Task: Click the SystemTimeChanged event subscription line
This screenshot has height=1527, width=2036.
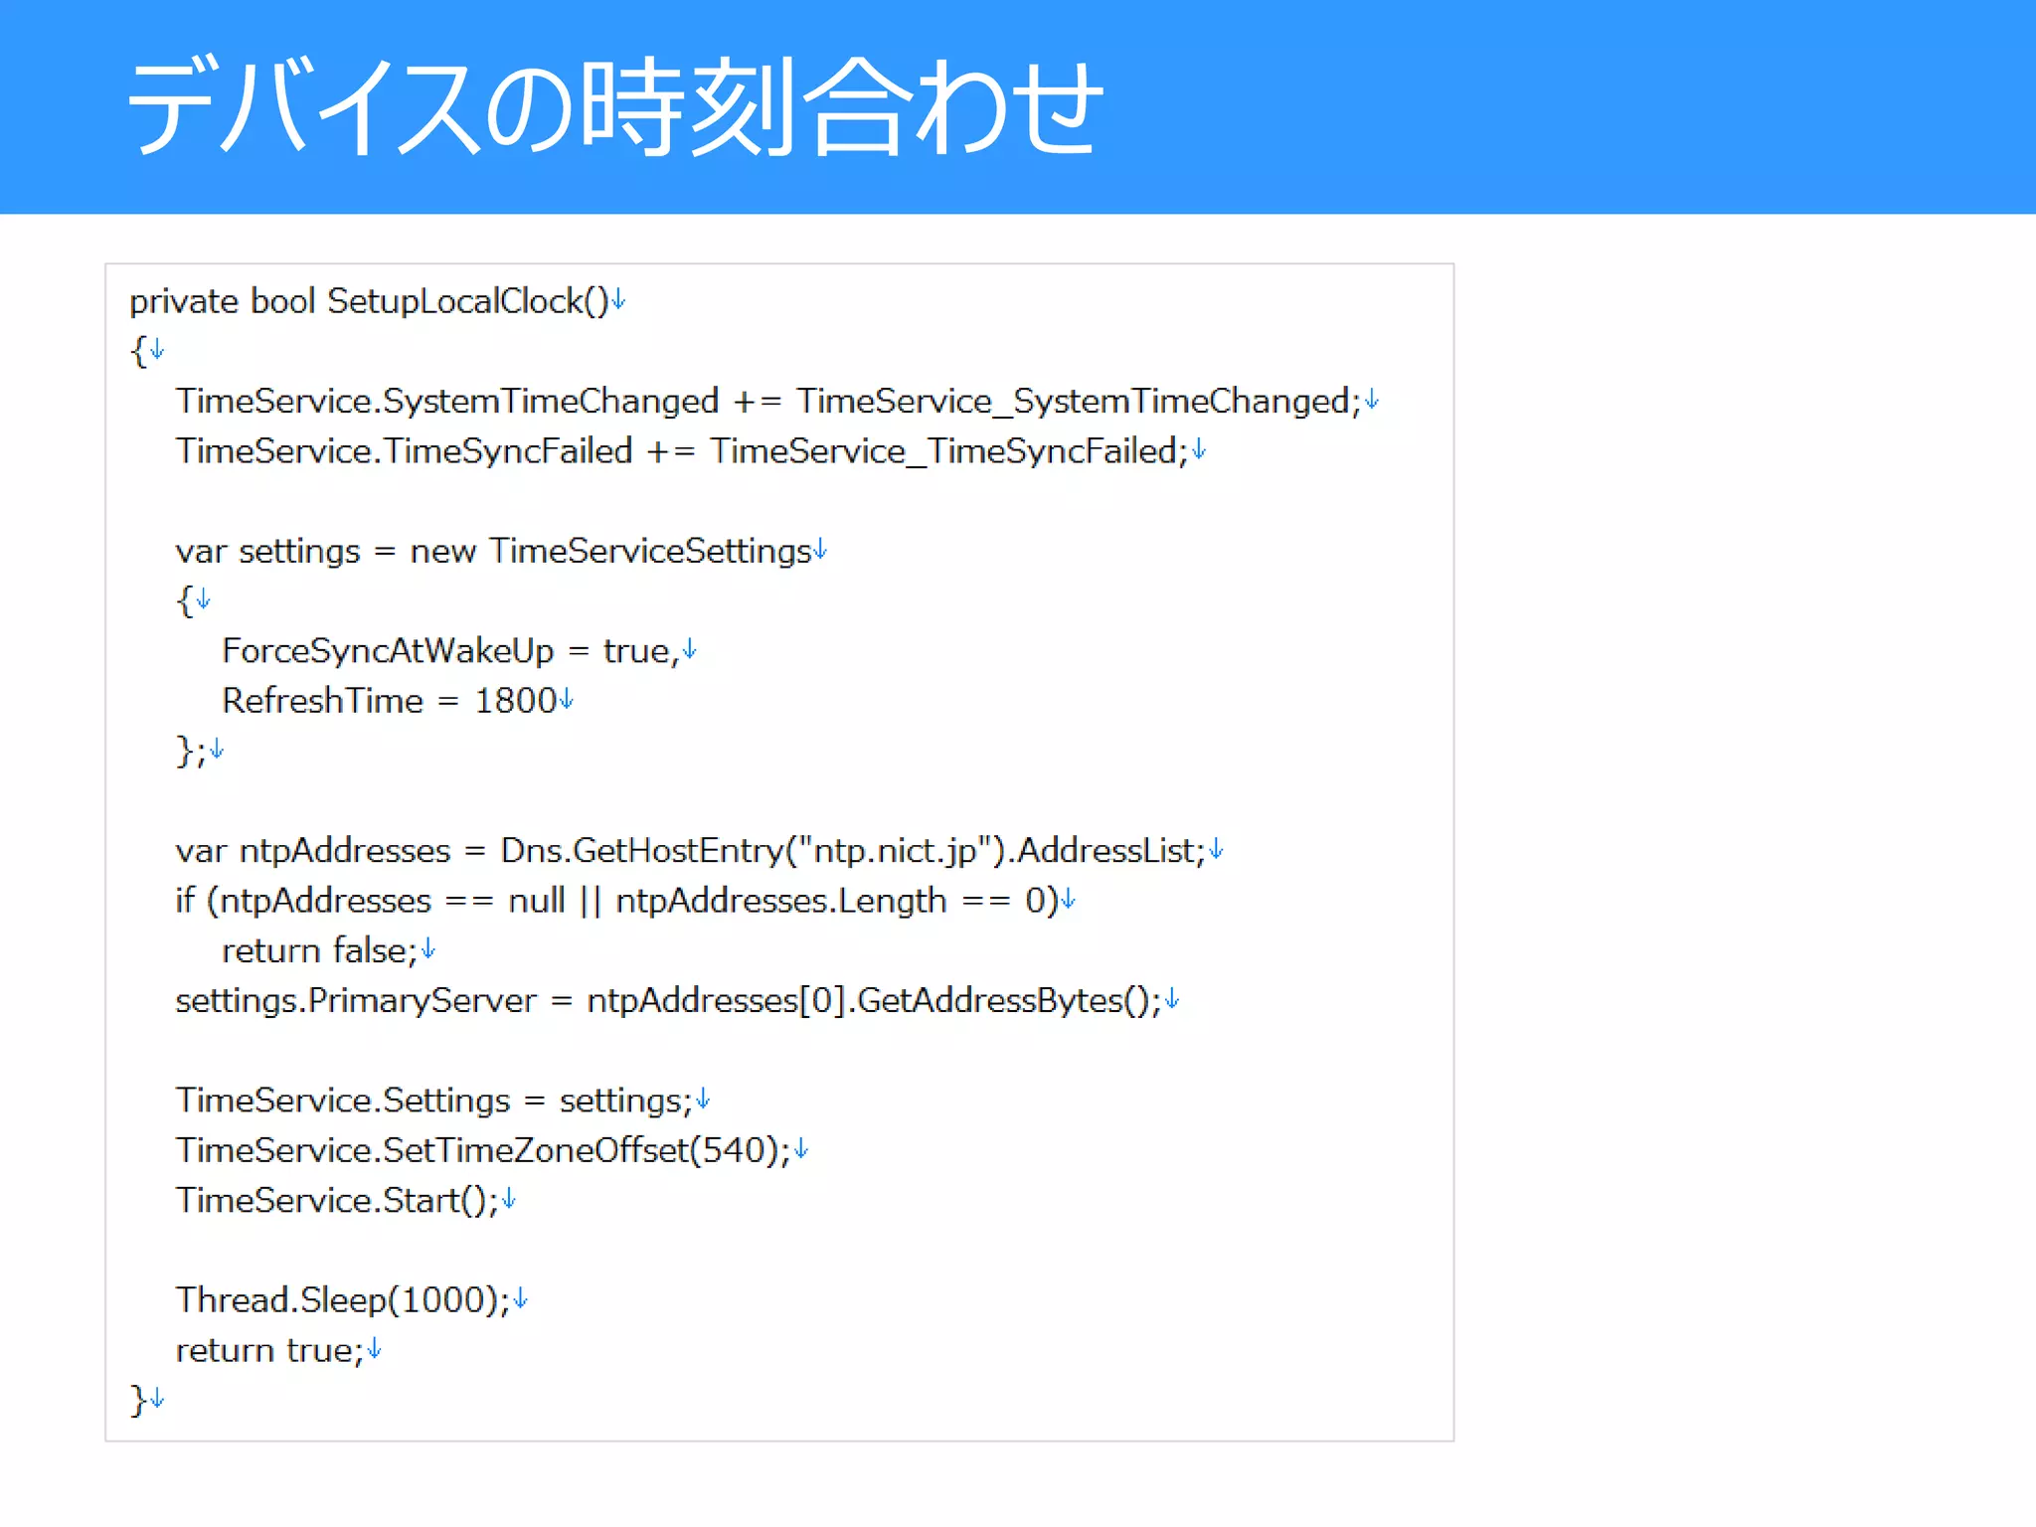Action: [x=767, y=401]
